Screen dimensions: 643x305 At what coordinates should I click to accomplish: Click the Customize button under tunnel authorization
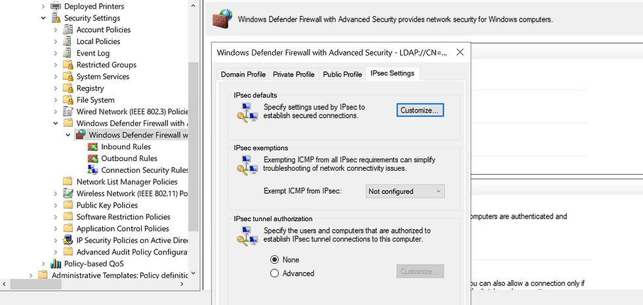[x=421, y=272]
